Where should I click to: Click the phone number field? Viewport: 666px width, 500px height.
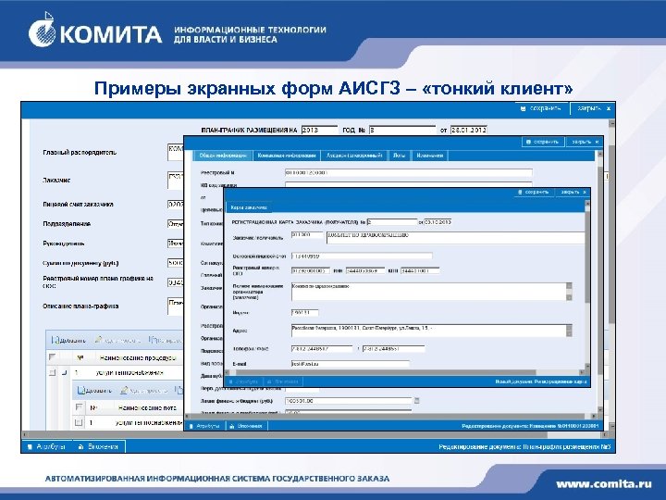coord(322,349)
